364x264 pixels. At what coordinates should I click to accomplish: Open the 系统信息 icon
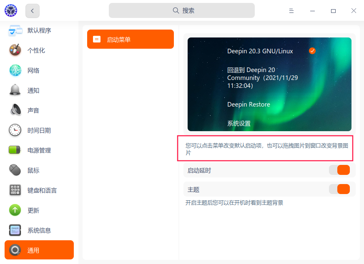click(15, 230)
